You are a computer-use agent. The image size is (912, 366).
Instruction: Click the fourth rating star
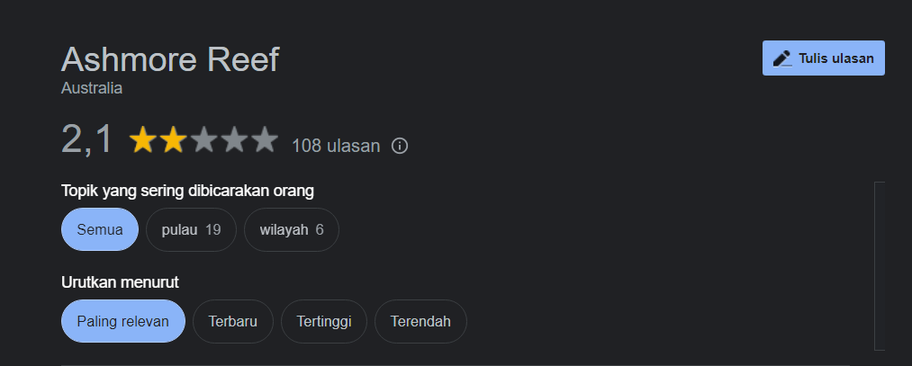[x=234, y=140]
